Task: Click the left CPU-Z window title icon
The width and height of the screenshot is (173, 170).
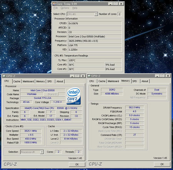Action: coord(4,76)
